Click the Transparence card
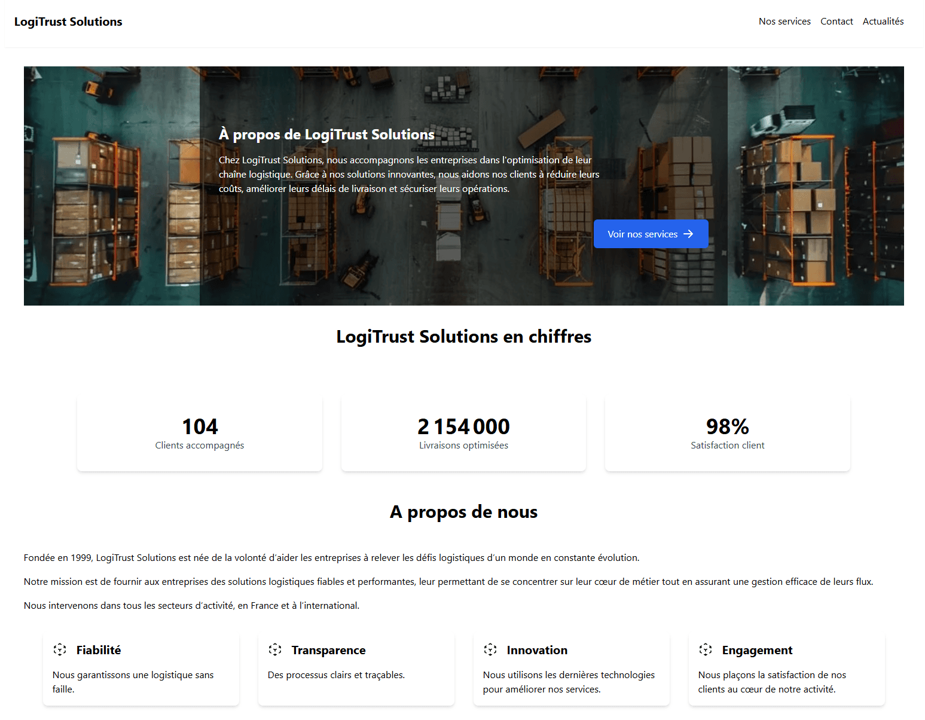 click(x=356, y=668)
